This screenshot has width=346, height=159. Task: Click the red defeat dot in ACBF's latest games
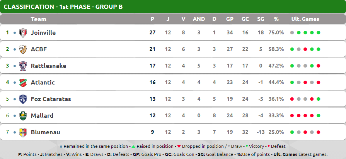[305, 49]
